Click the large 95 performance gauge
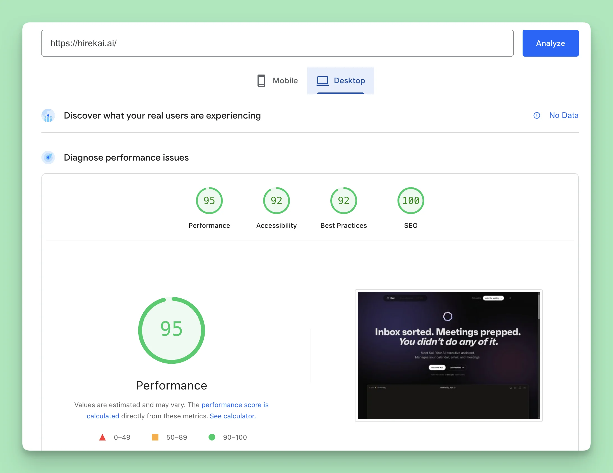Screen dimensions: 613x473 172,330
